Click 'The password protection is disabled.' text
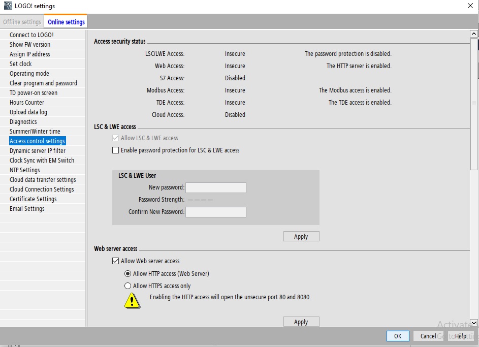This screenshot has width=479, height=347. (x=348, y=54)
